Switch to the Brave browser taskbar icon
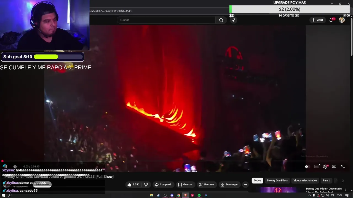 [185, 195]
